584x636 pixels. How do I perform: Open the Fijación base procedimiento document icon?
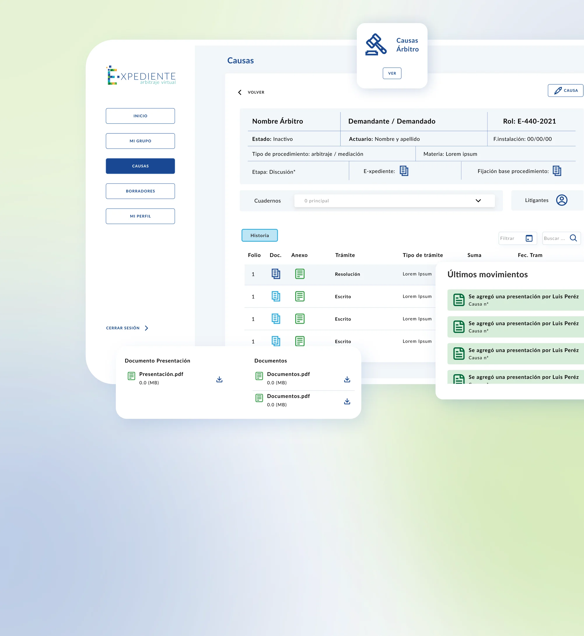557,171
